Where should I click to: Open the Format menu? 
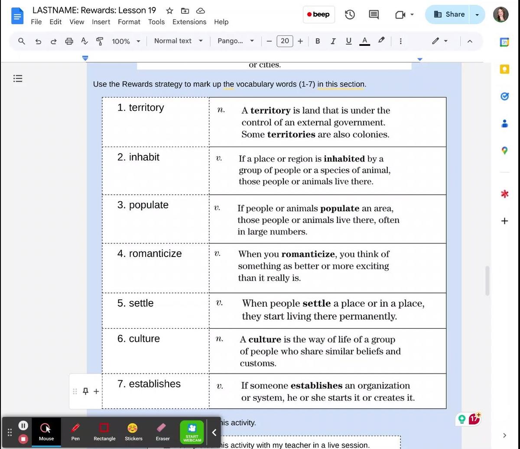point(129,22)
